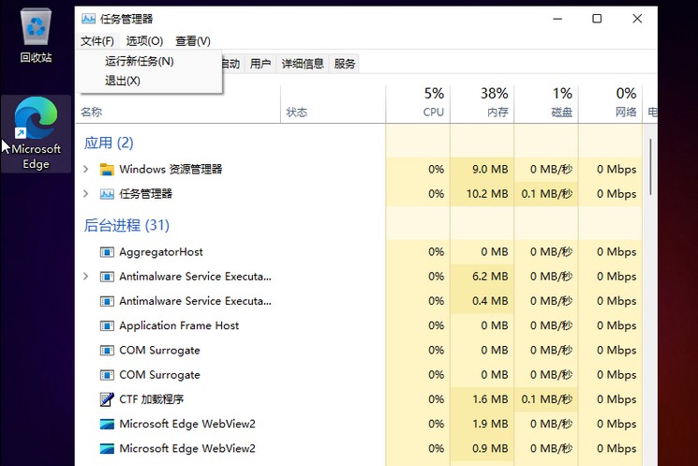Viewport: 698px width, 466px height.
Task: Click the CTF 加载程序 pen icon
Action: point(107,399)
